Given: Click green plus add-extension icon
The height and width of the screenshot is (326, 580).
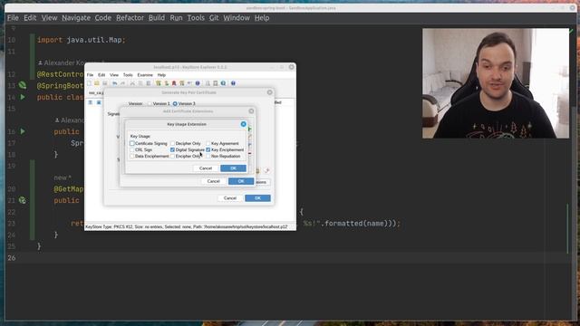Looking at the screenshot, I should (x=250, y=129).
